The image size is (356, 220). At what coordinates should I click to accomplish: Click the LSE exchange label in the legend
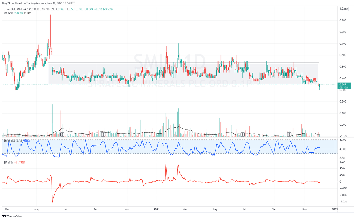(x=53, y=9)
